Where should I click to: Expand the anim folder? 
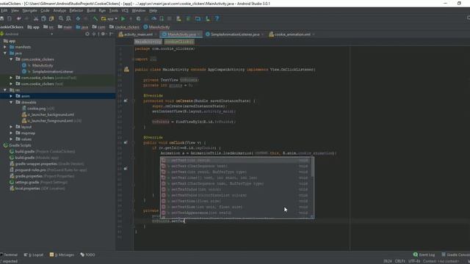coord(11,96)
